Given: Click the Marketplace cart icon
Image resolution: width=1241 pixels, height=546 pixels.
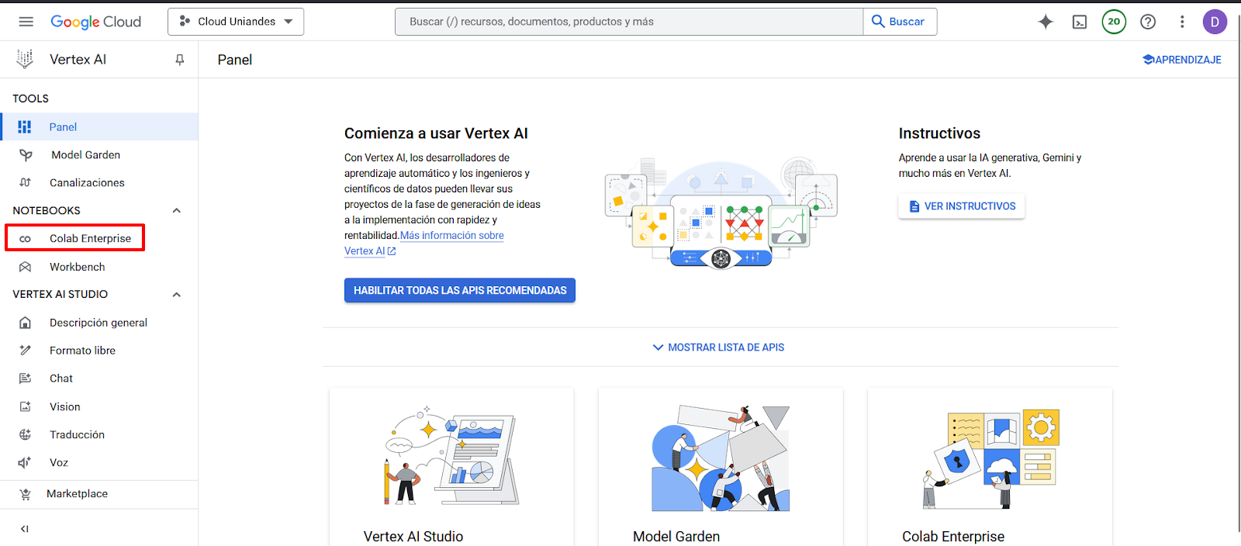Looking at the screenshot, I should 26,494.
